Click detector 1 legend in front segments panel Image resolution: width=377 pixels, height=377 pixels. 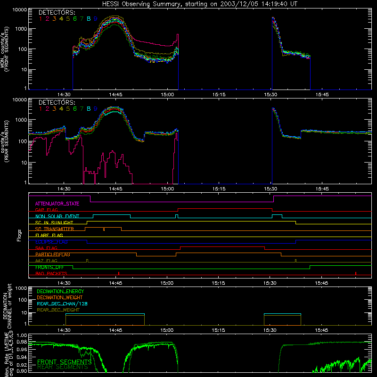tap(41, 19)
